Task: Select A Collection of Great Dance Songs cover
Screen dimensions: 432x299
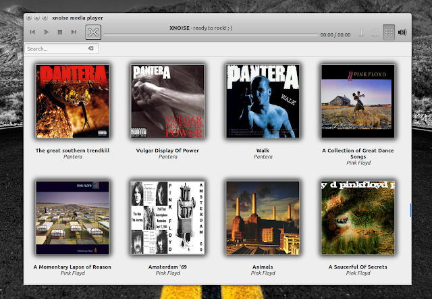Action: point(358,101)
